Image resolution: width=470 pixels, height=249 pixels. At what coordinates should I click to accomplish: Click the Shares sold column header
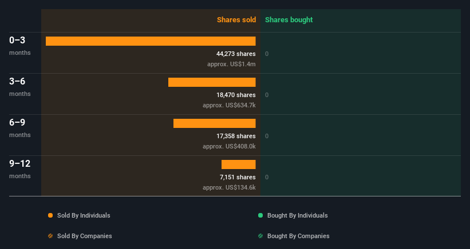(x=236, y=20)
